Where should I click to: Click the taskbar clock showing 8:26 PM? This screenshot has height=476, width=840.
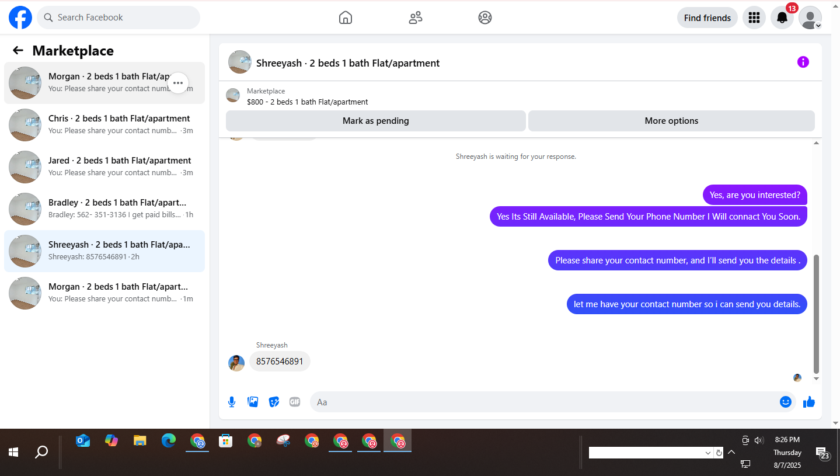[787, 440]
